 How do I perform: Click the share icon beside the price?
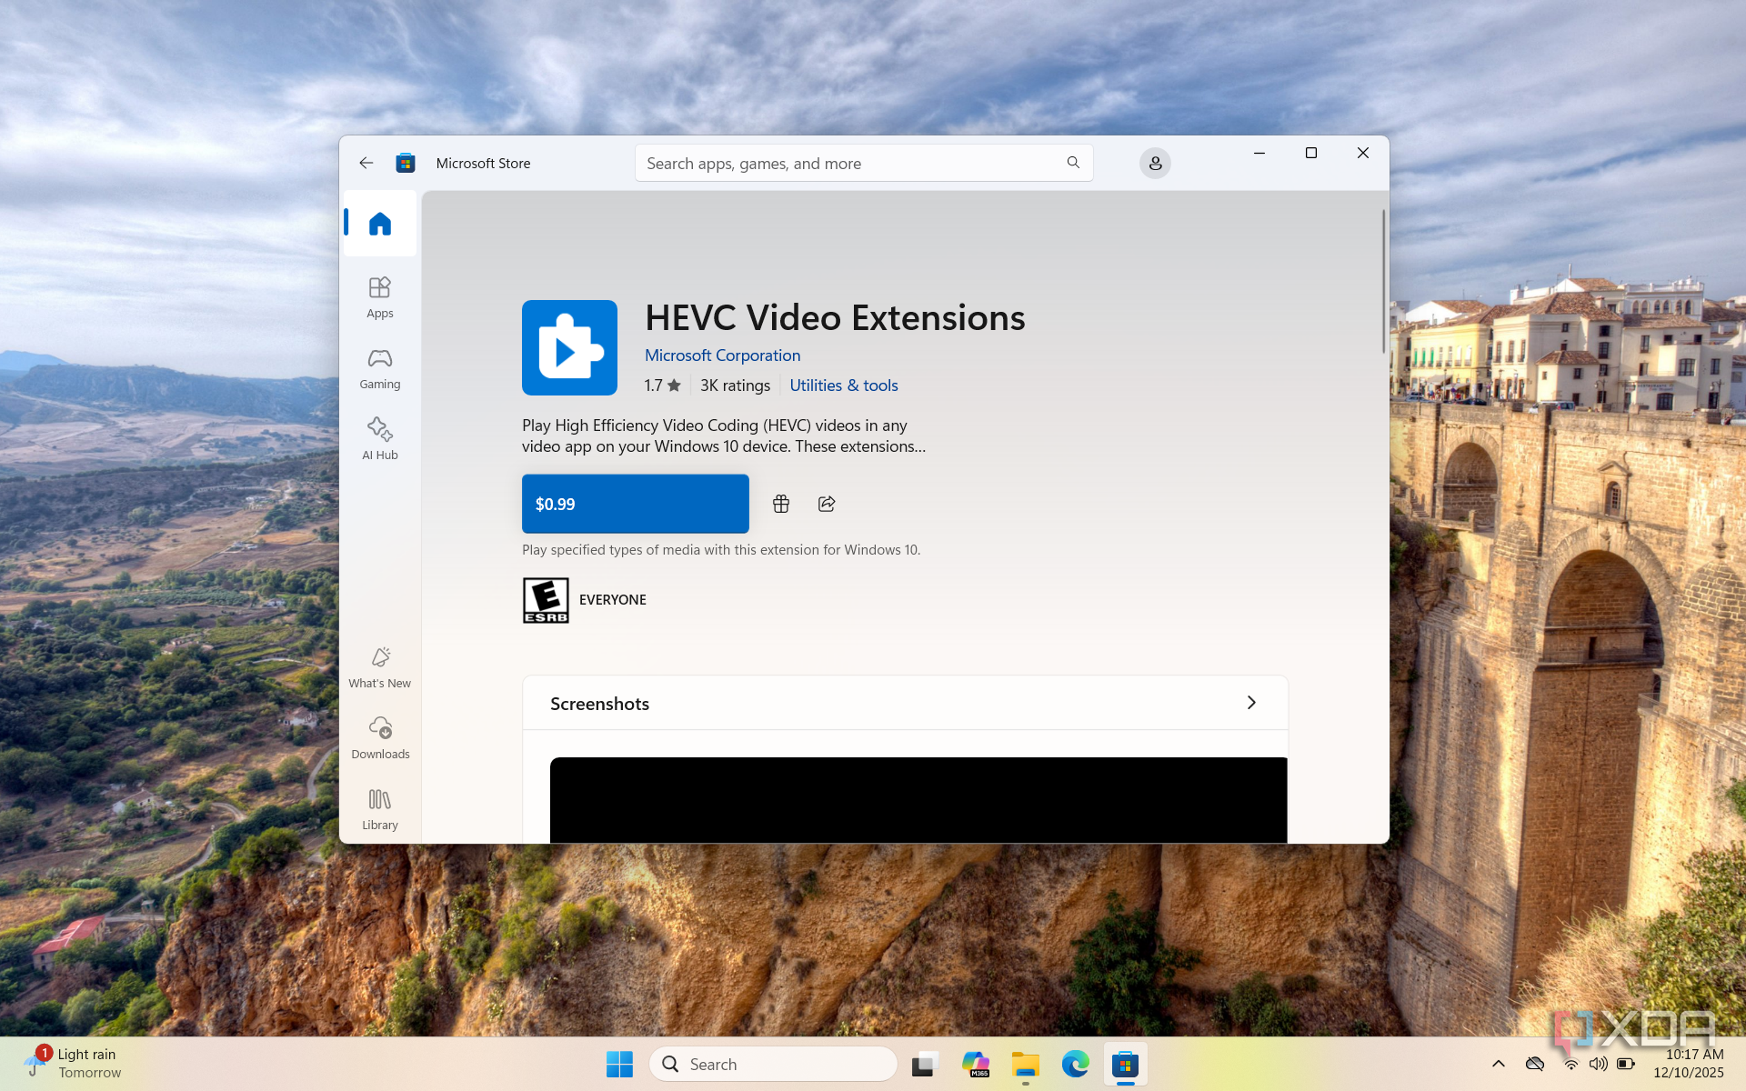coord(827,504)
